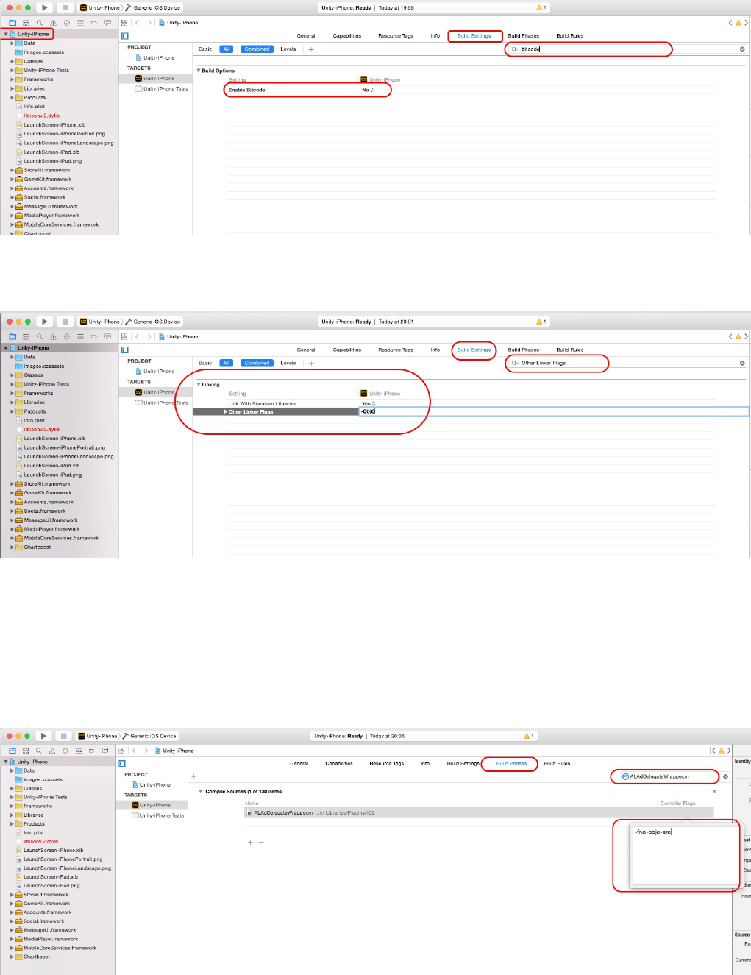This screenshot has height=975, width=751.
Task: Select Basic filter in the Other Linker Flags window
Action: pos(205,363)
